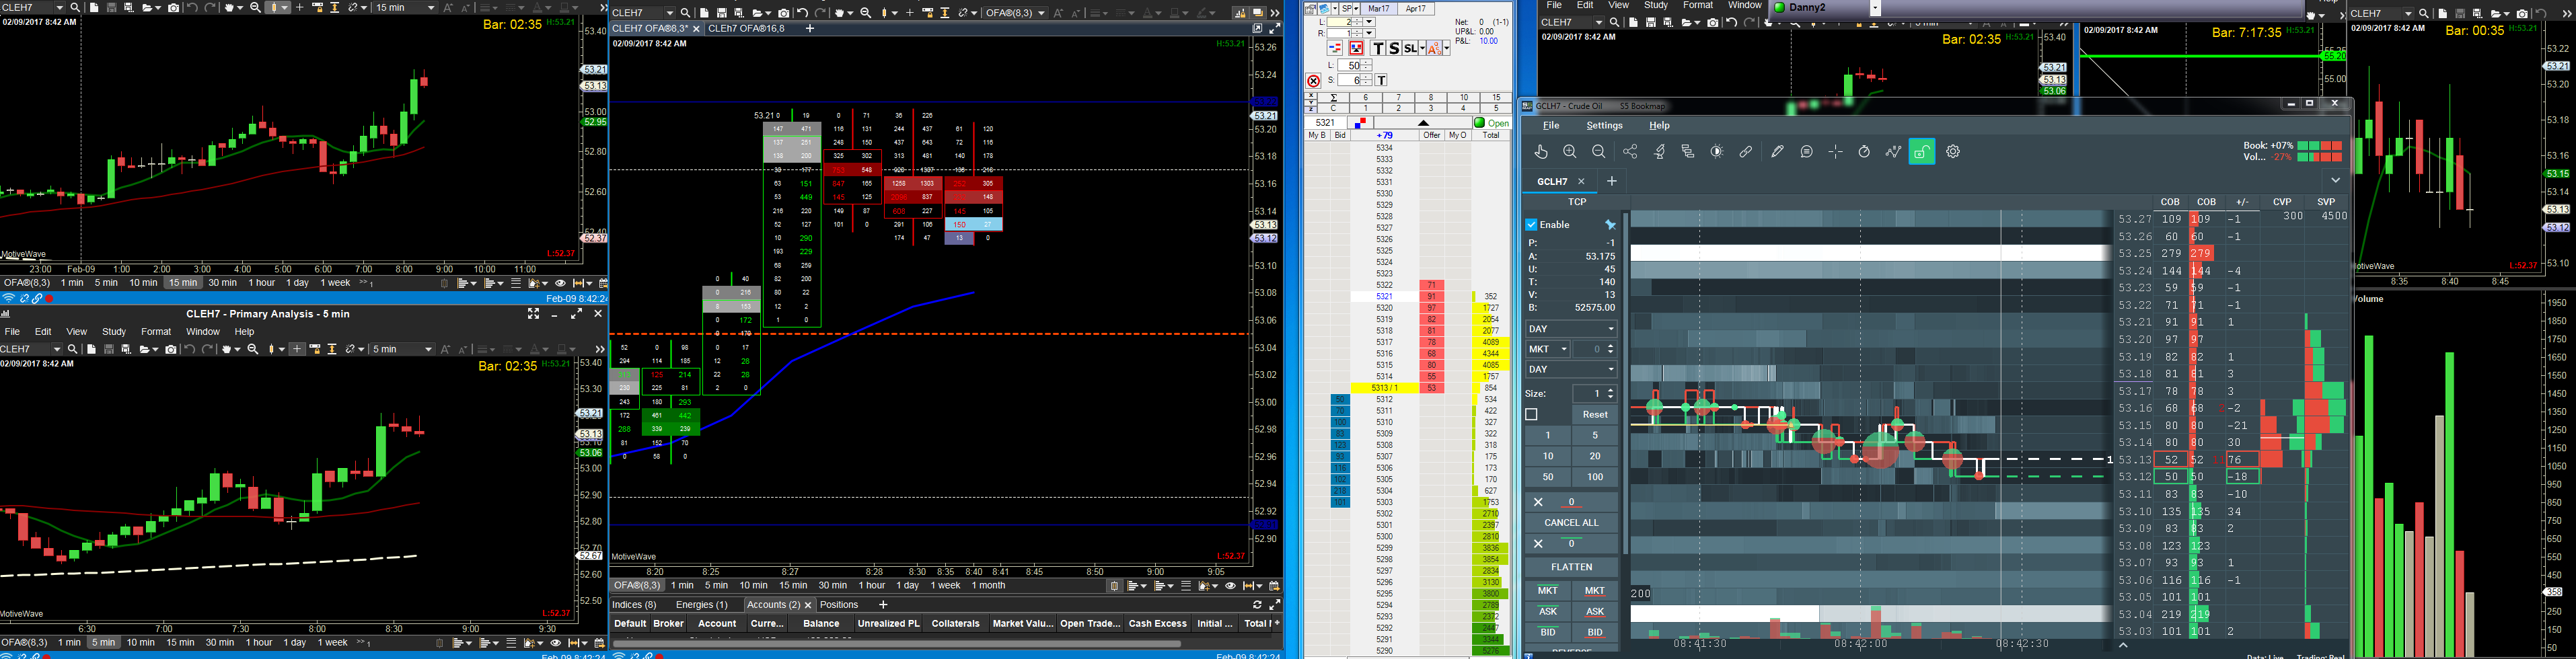Viewport: 2576px width, 659px height.
Task: Click the new file icon in OFA chart toolbar
Action: 704,13
